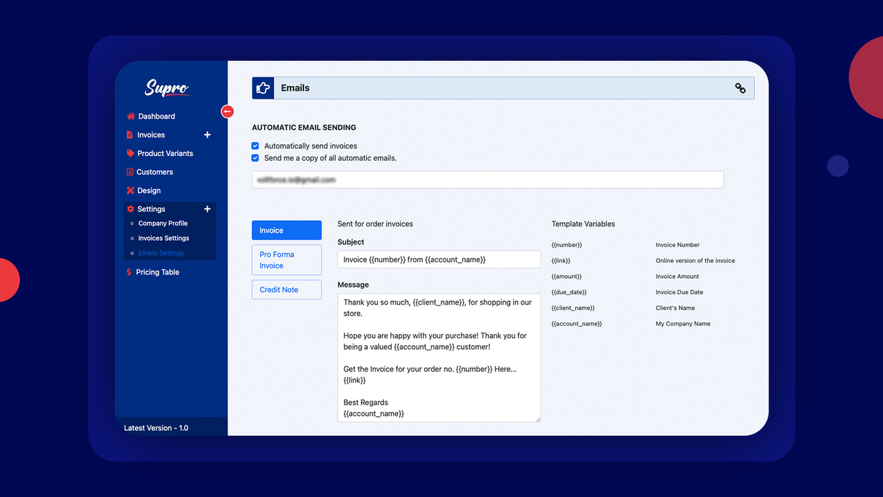The height and width of the screenshot is (497, 883).
Task: Click the chain link icon in Emails header
Action: [740, 88]
